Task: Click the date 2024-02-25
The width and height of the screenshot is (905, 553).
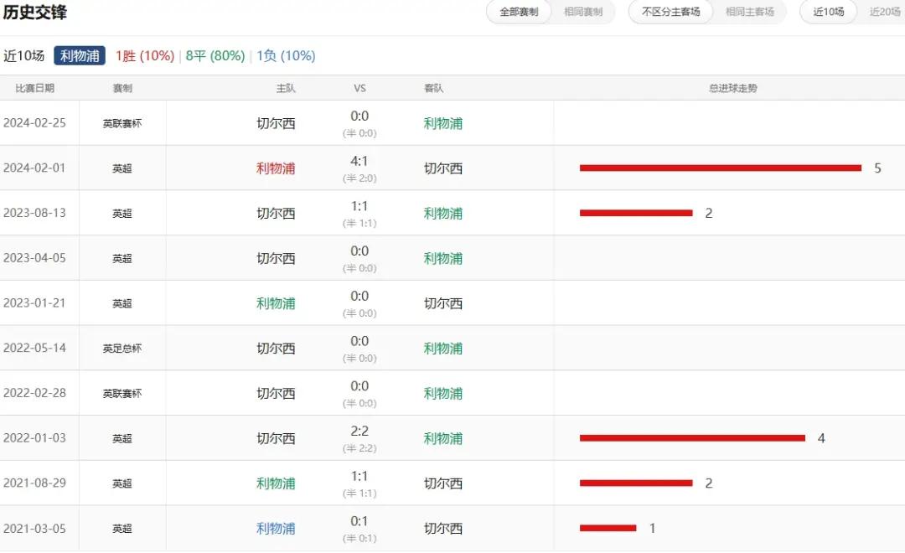Action: (34, 123)
